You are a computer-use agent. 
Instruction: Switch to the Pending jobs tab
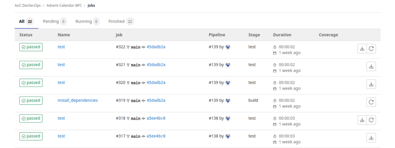[x=55, y=22]
